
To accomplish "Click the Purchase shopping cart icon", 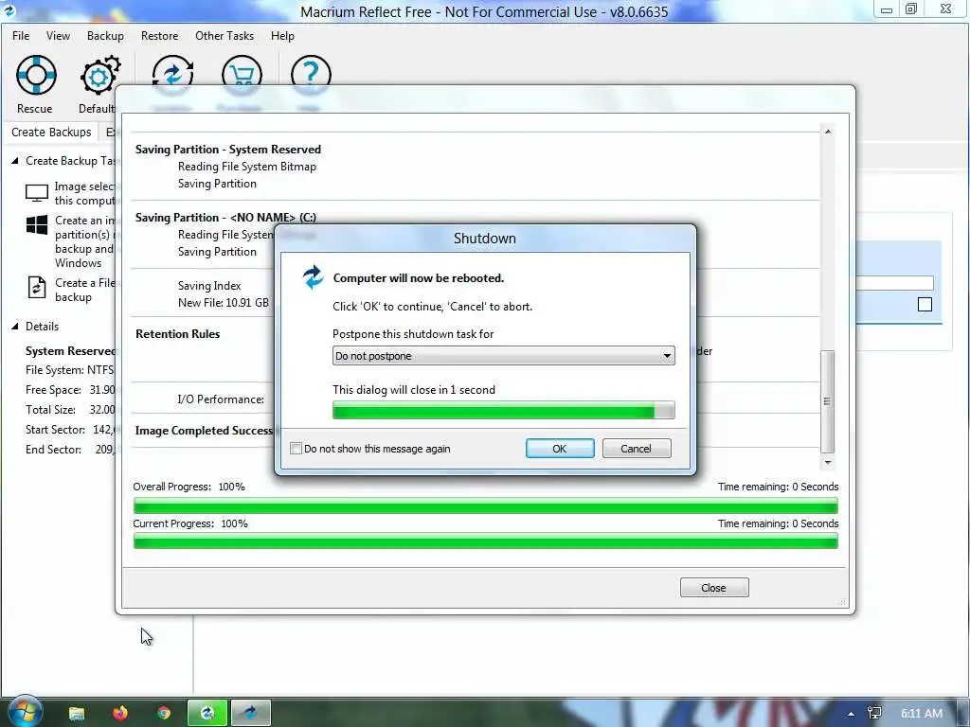I will [242, 74].
